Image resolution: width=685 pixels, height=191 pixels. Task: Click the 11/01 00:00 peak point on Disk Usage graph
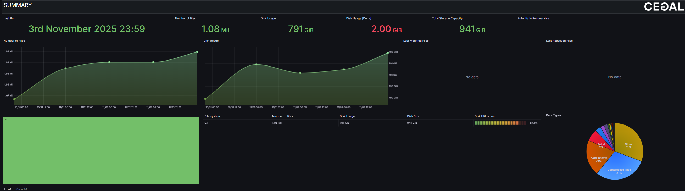coord(256,64)
